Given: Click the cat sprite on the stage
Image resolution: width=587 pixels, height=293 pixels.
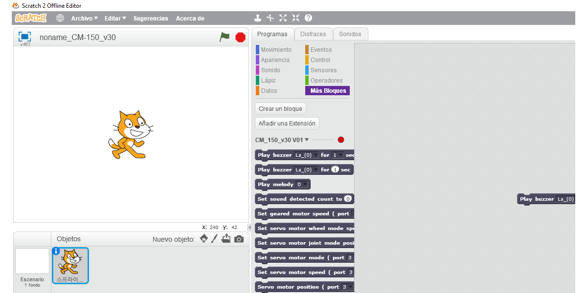Looking at the screenshot, I should coord(130,134).
